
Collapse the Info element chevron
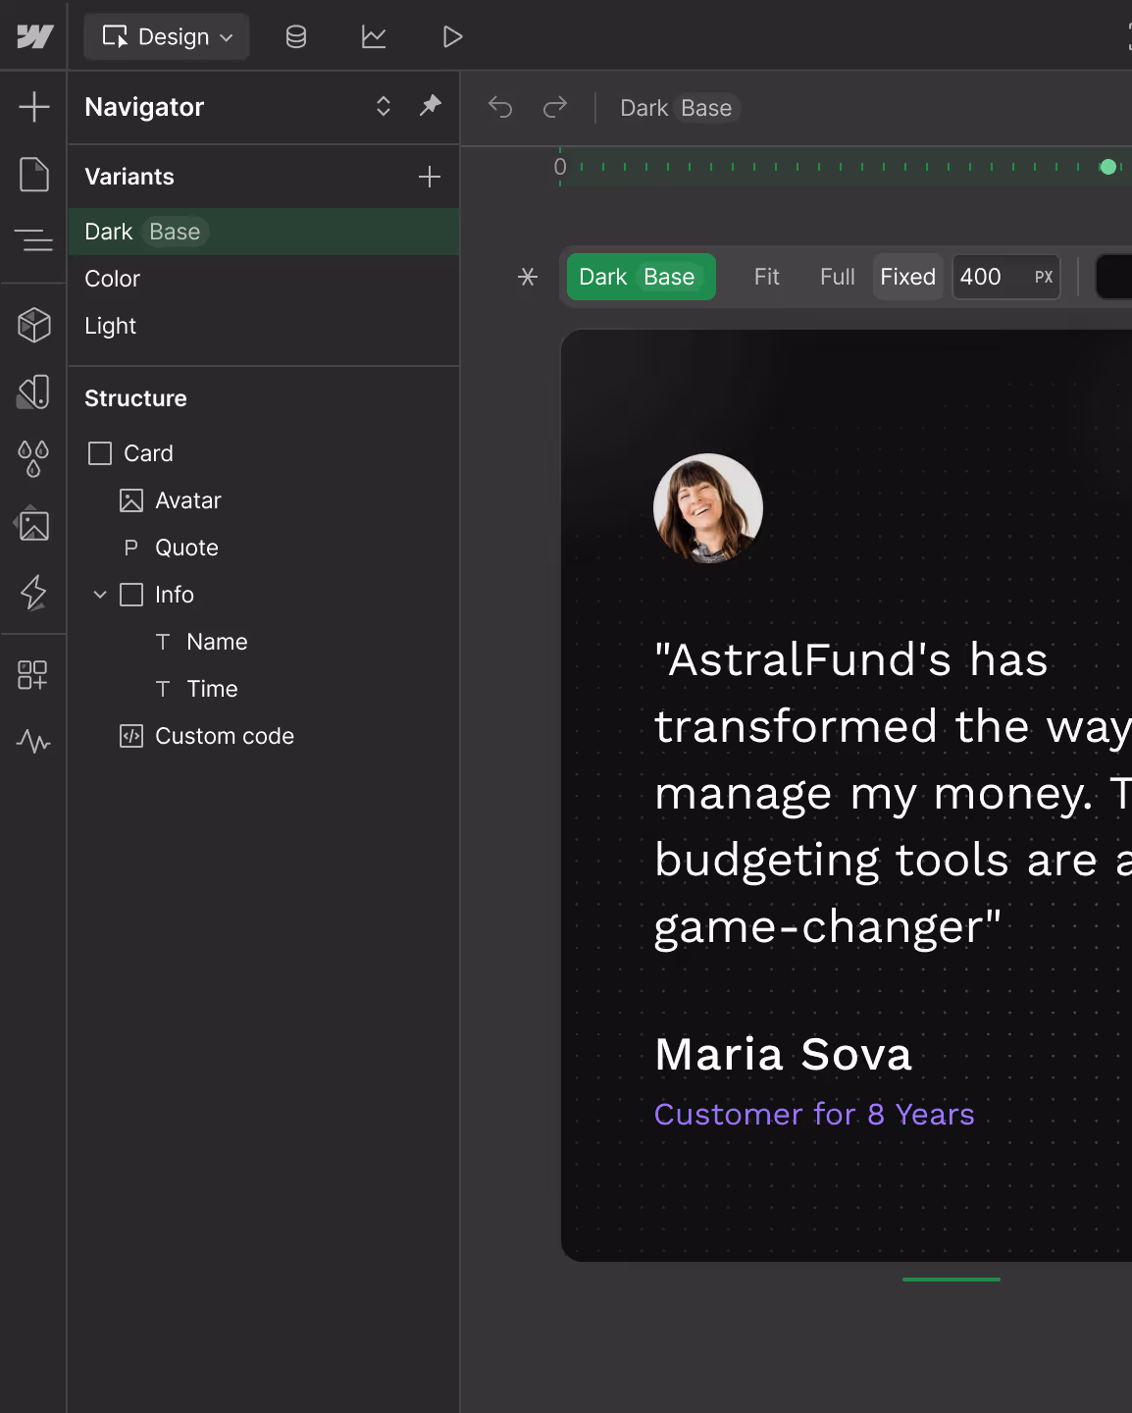100,595
